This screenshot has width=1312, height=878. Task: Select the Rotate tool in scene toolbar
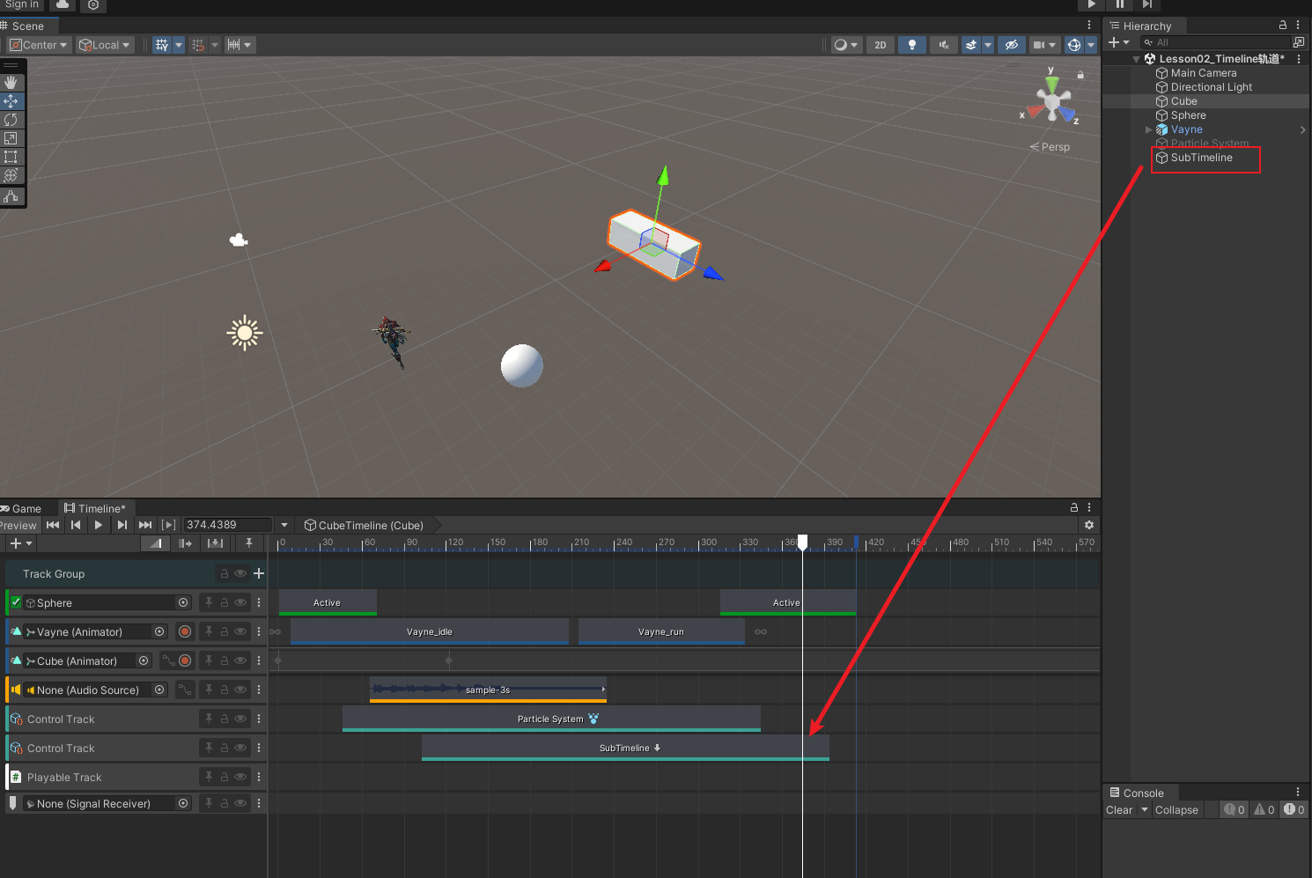point(11,120)
